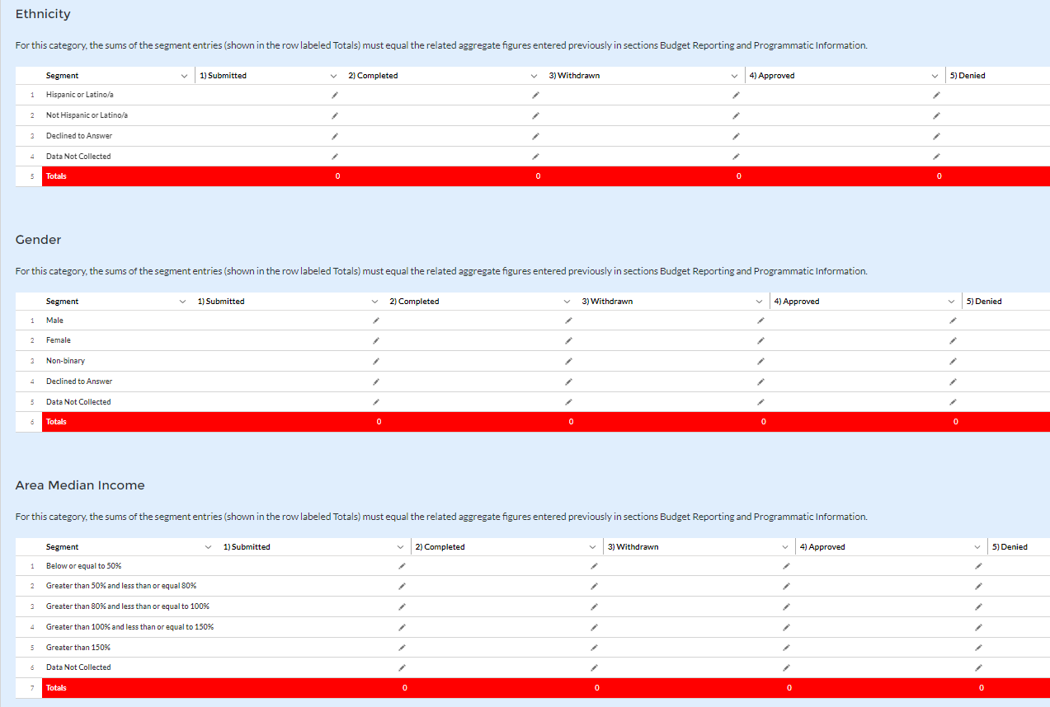Edit Submitted for Not Hispanic or Latino/a row
Viewport: 1050px width, 707px height.
click(x=335, y=115)
